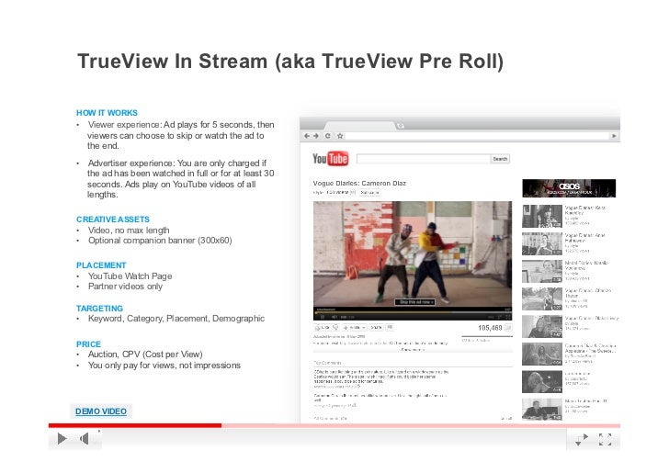Open the seventh related video thumbnail in sidebar
The height and width of the screenshot is (473, 669).
click(x=542, y=382)
